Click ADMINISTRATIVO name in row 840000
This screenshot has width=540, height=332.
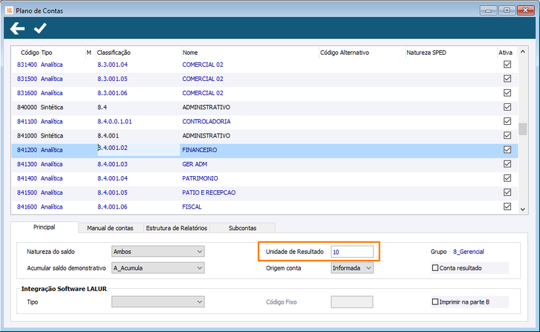click(x=206, y=107)
